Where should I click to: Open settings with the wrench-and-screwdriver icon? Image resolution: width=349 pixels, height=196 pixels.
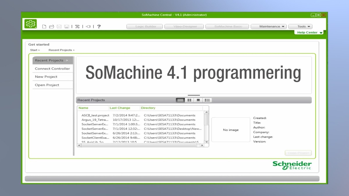(77, 26)
